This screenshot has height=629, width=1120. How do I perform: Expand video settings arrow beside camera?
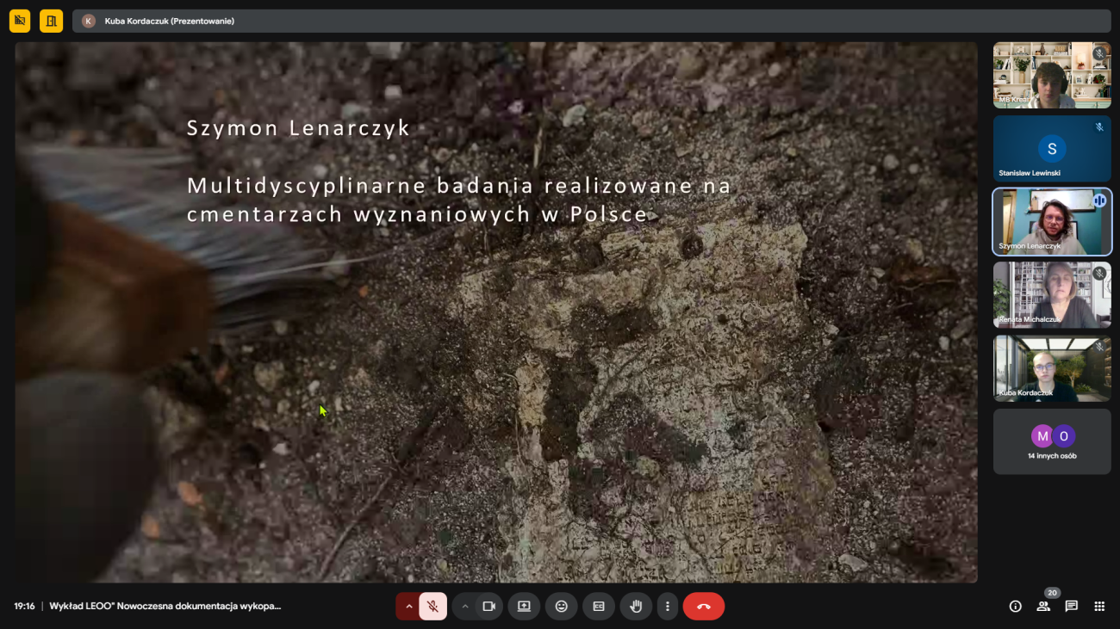pos(465,607)
